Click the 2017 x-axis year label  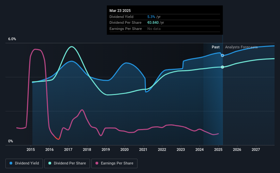tap(68, 150)
